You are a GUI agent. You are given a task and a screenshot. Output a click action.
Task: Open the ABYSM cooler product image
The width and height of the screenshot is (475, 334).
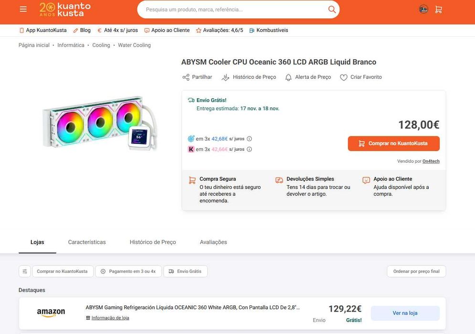click(x=99, y=124)
